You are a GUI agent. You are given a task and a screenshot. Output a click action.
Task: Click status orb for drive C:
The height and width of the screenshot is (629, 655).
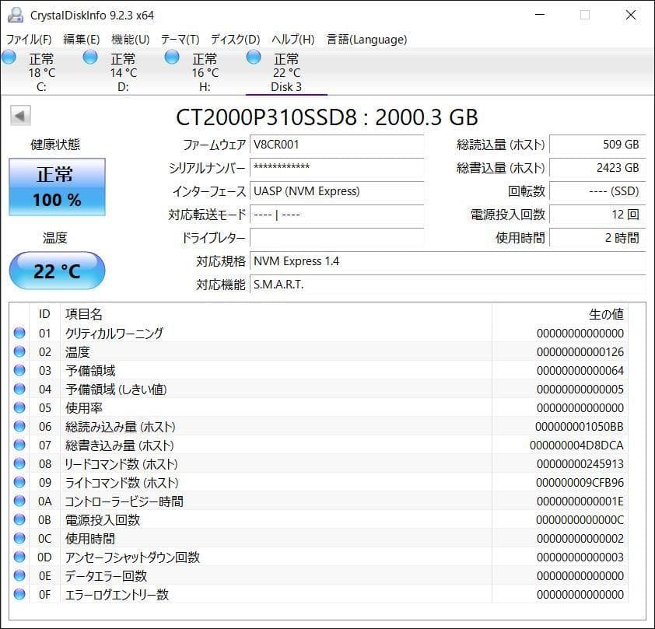pyautogui.click(x=9, y=58)
